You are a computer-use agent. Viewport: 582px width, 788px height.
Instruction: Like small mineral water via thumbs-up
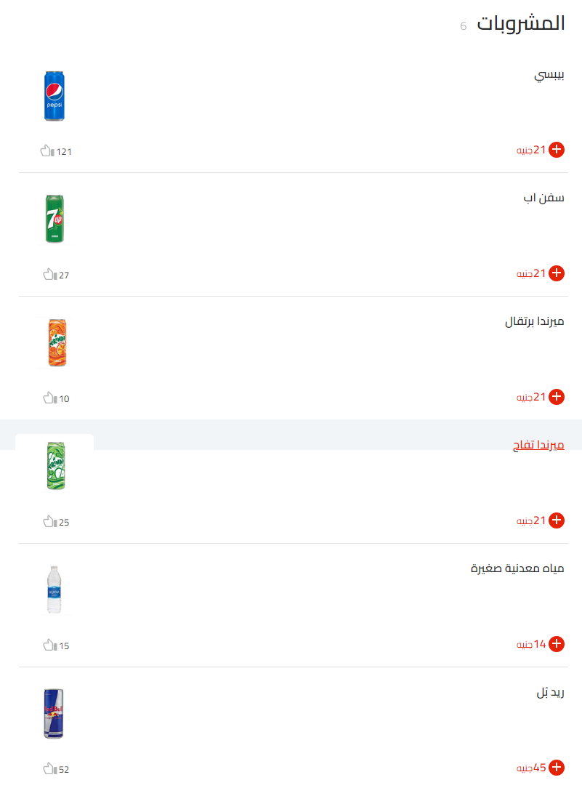point(49,645)
